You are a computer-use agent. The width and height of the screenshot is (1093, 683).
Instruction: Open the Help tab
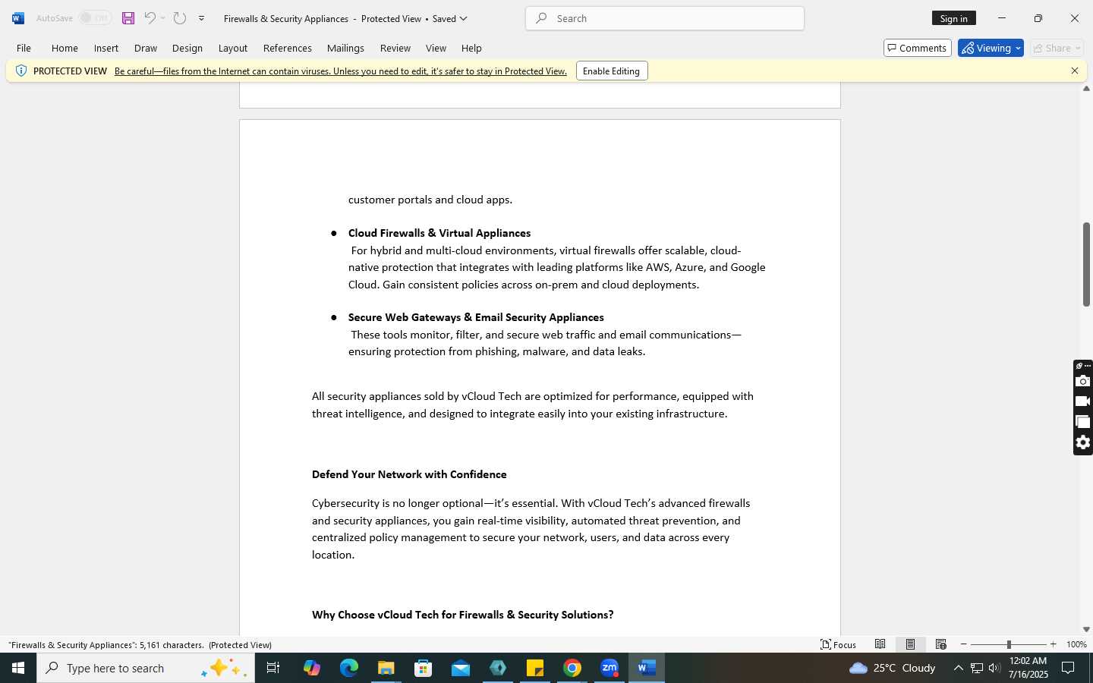(471, 48)
